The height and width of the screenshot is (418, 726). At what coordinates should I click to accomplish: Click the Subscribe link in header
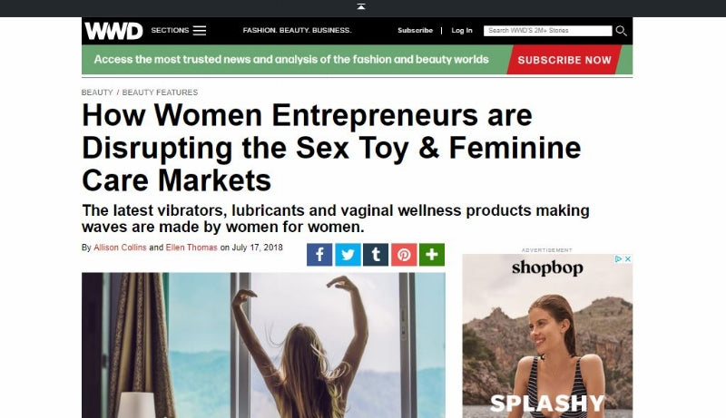coord(415,31)
